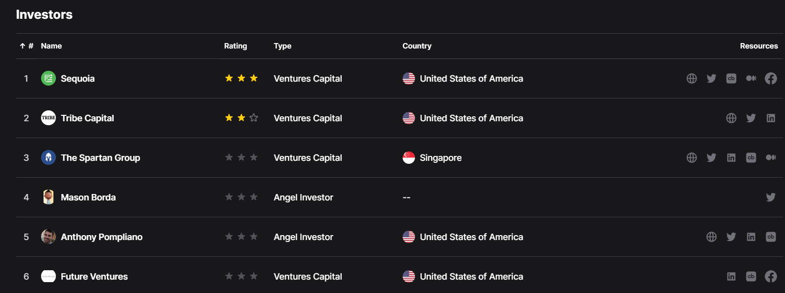The width and height of the screenshot is (785, 293).
Task: Open Anthony Pompliano's LinkedIn icon
Action: point(751,237)
